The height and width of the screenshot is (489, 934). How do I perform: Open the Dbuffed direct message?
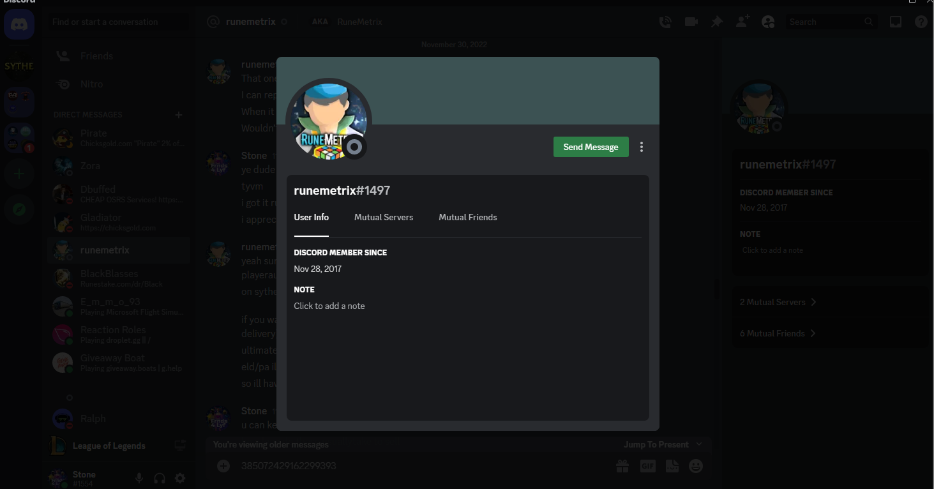coord(119,194)
